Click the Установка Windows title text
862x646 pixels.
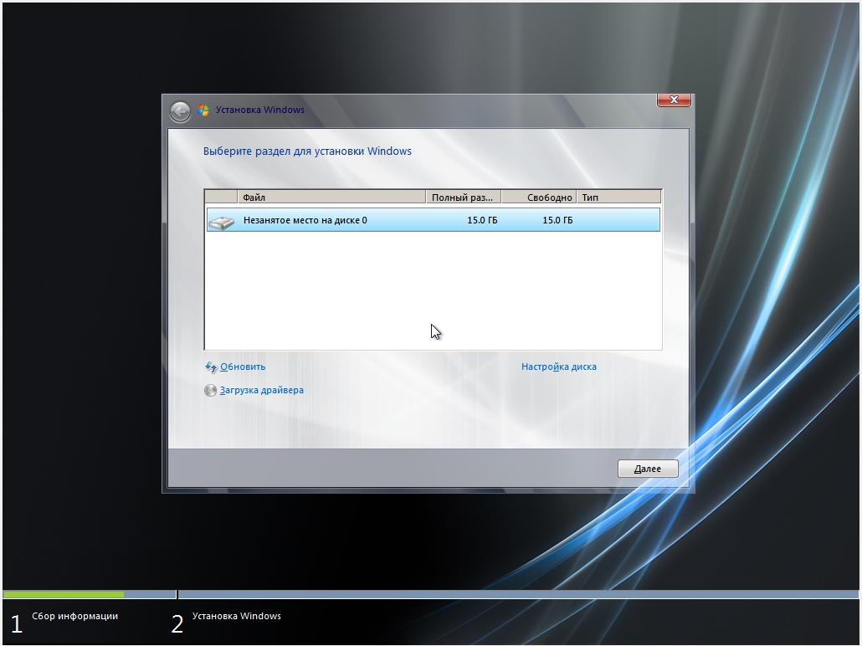click(260, 110)
